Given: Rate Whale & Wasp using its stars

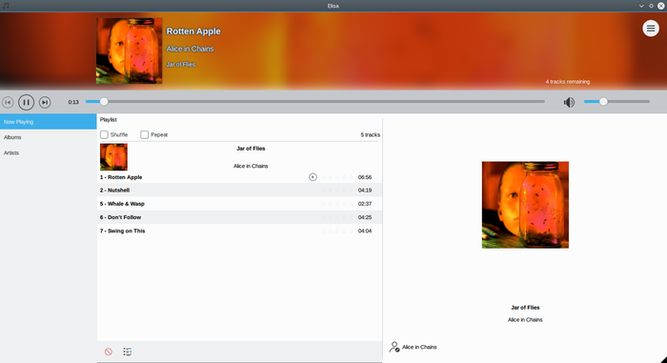Looking at the screenshot, I should 337,204.
